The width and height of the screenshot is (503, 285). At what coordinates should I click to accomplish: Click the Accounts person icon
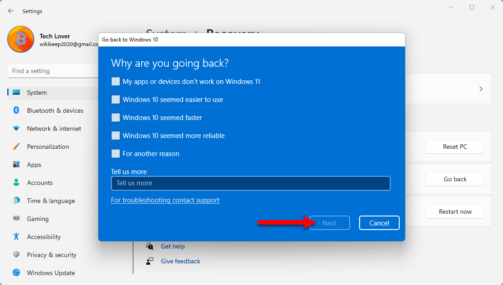click(x=16, y=183)
